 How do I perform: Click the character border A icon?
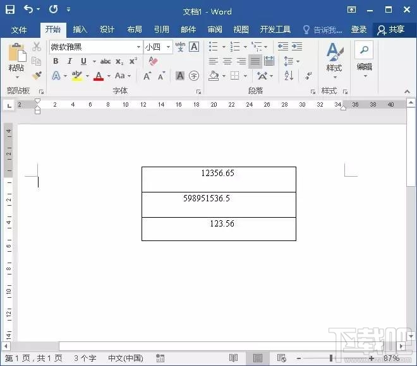[x=194, y=47]
